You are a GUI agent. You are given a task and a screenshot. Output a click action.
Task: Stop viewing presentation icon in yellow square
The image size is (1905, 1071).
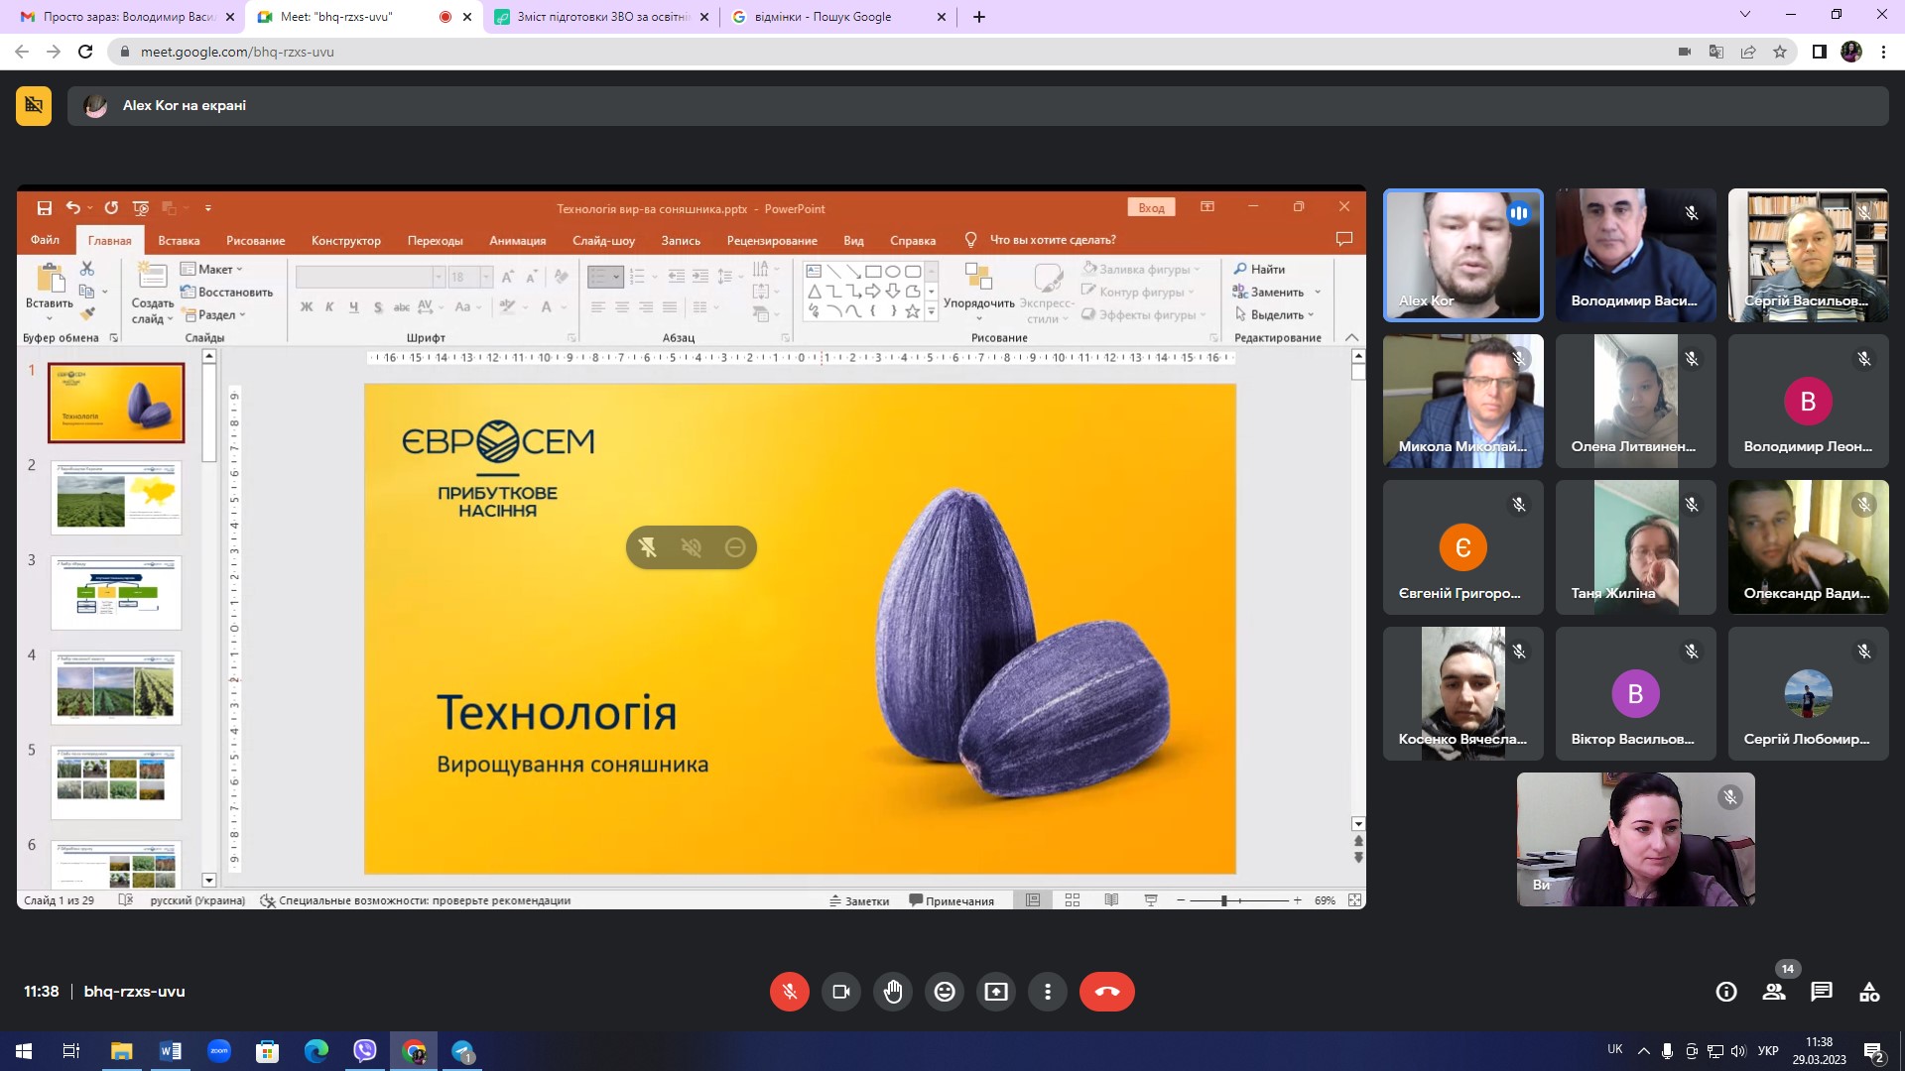(34, 105)
